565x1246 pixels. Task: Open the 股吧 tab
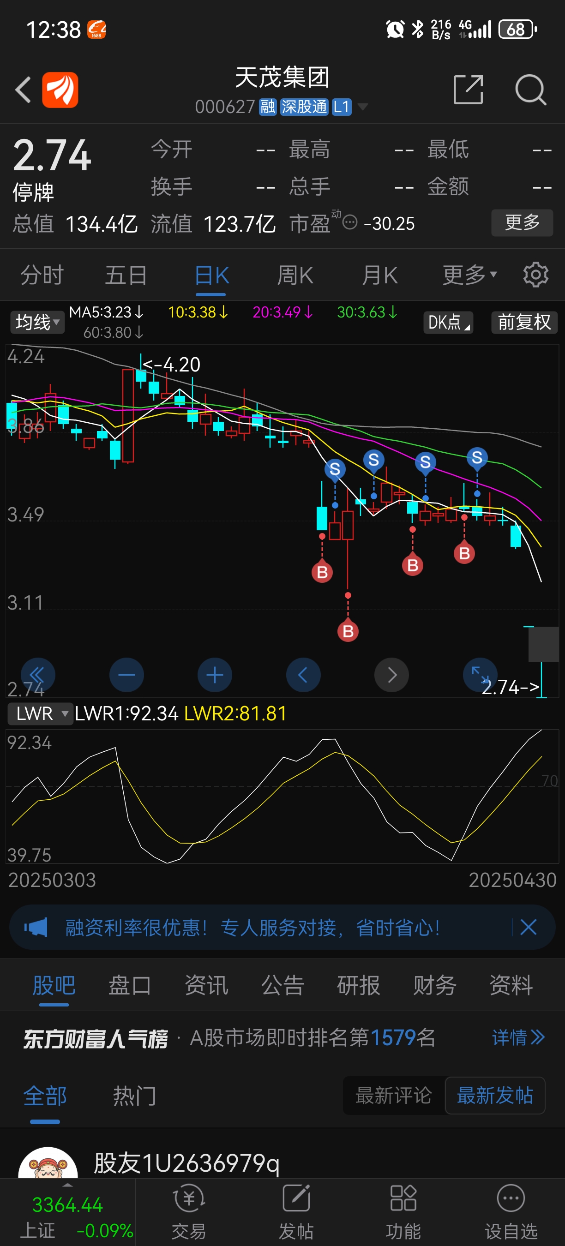(x=54, y=985)
